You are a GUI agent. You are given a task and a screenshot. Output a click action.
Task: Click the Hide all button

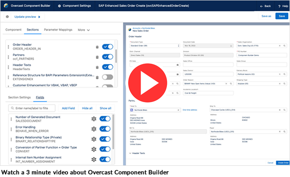click(x=87, y=108)
